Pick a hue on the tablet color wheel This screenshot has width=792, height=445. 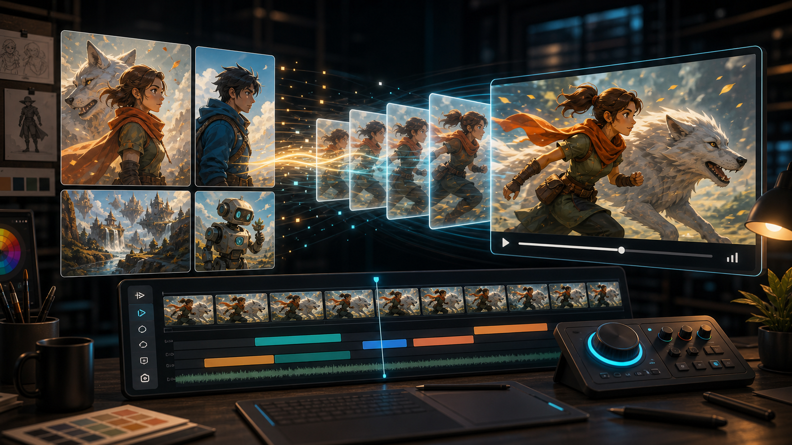9,251
